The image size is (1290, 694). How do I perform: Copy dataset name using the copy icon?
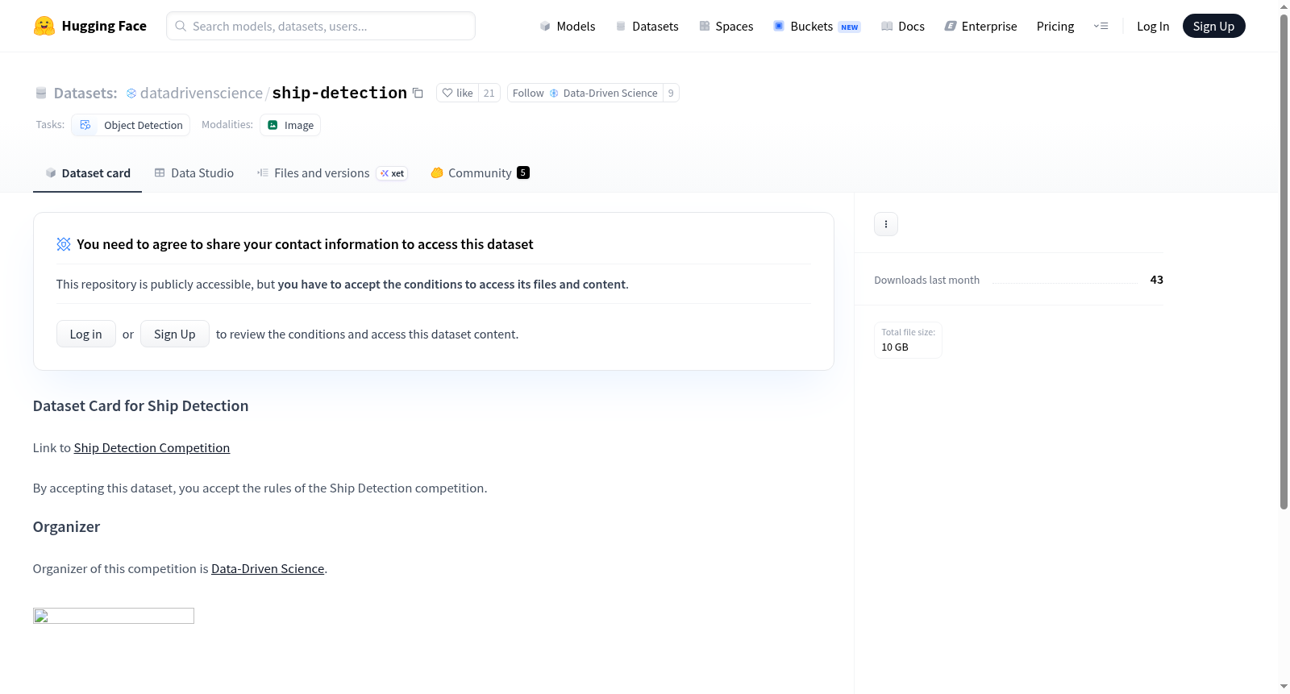[418, 93]
